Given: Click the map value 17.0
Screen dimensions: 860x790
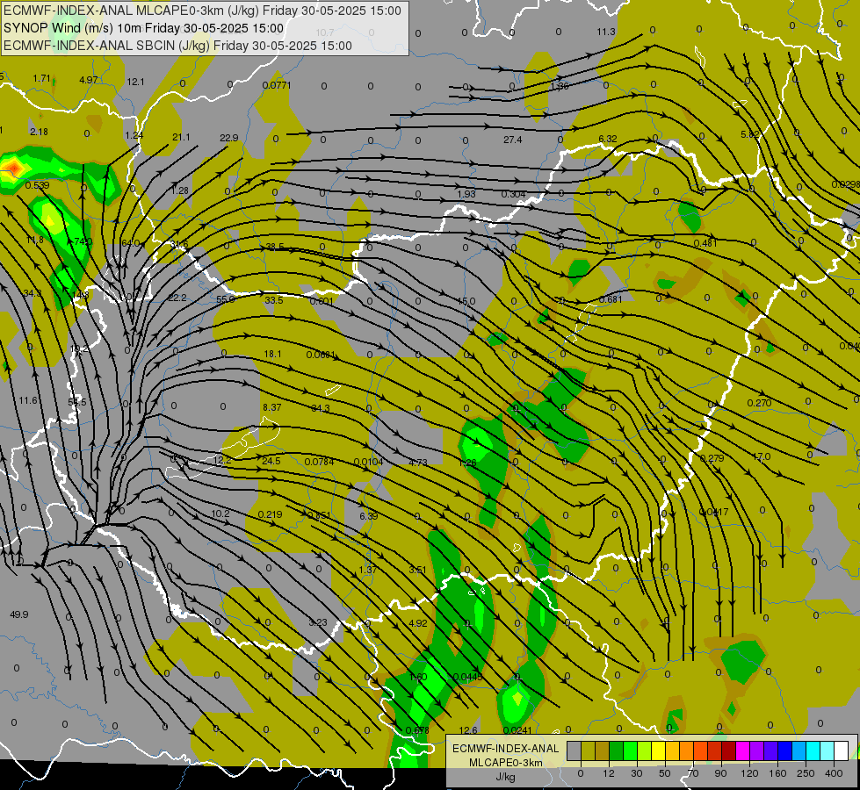Looking at the screenshot, I should 762,456.
